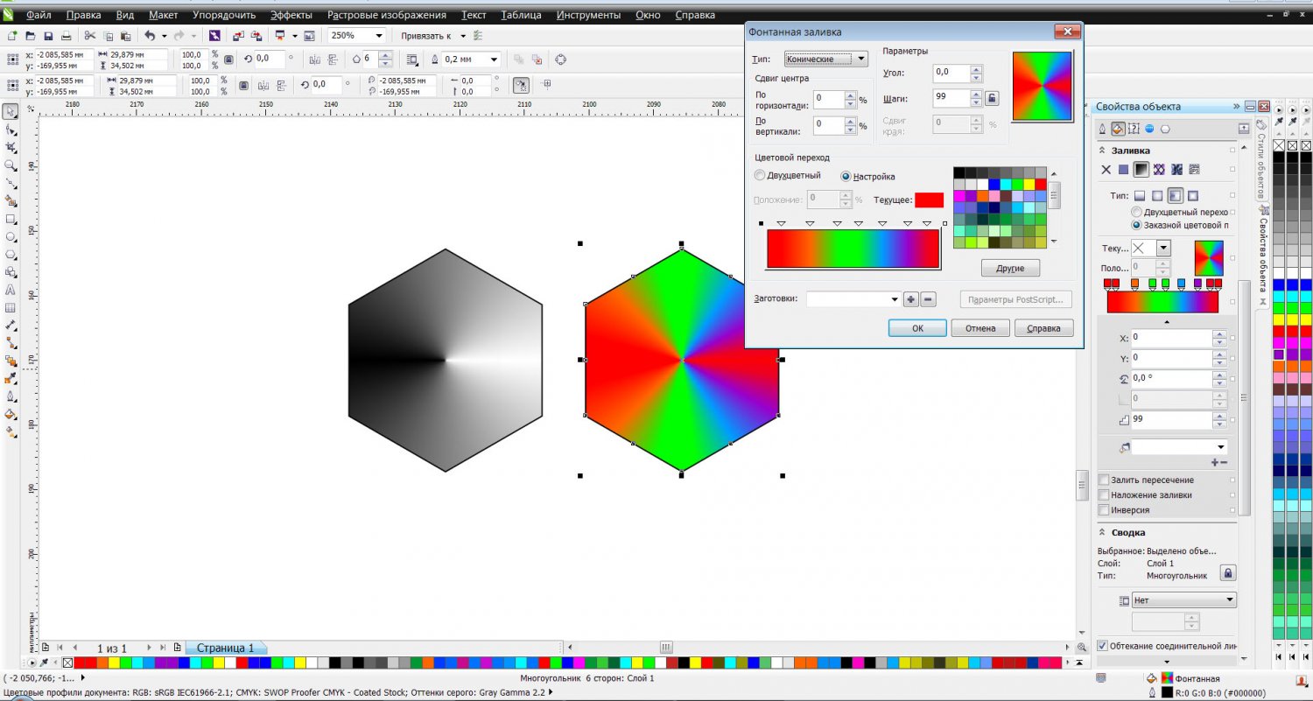Open the Файл menu

(38, 15)
